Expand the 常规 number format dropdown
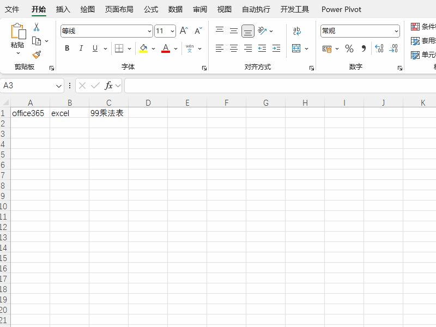The image size is (436, 327). coord(396,31)
